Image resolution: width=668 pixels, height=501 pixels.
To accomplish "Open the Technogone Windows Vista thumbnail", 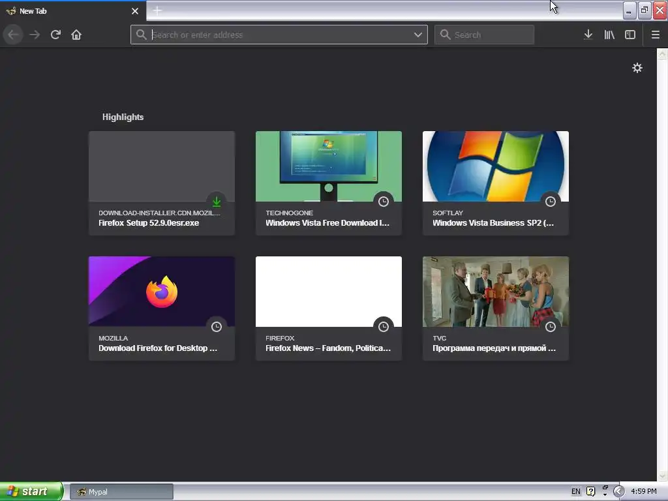I will click(x=329, y=166).
